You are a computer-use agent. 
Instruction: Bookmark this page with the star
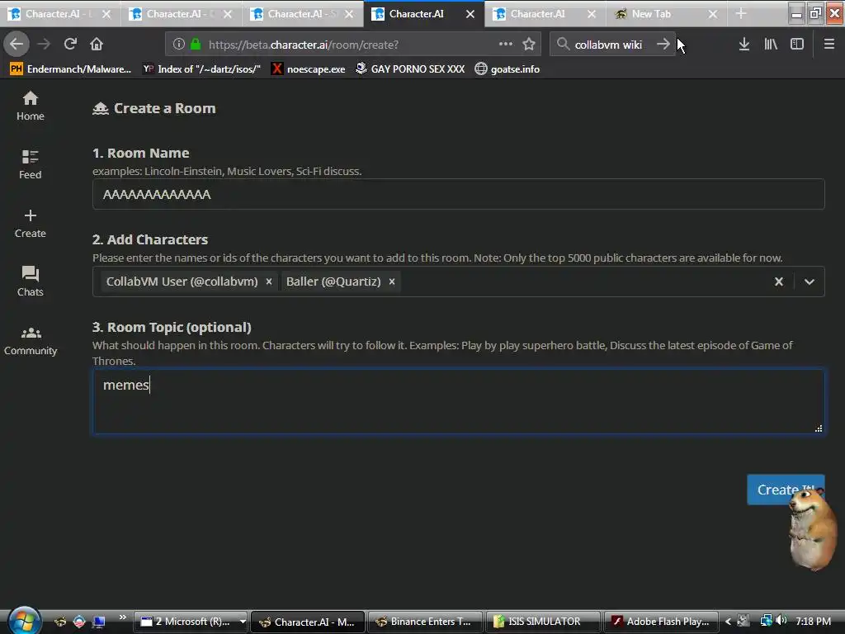click(x=529, y=45)
